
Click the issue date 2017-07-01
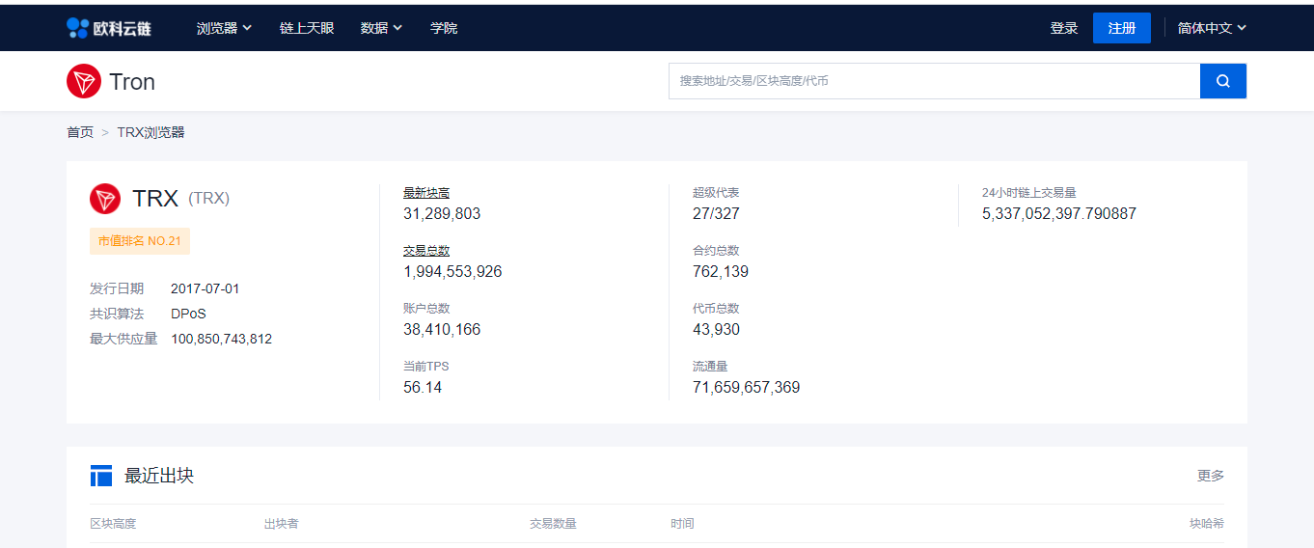(x=205, y=288)
